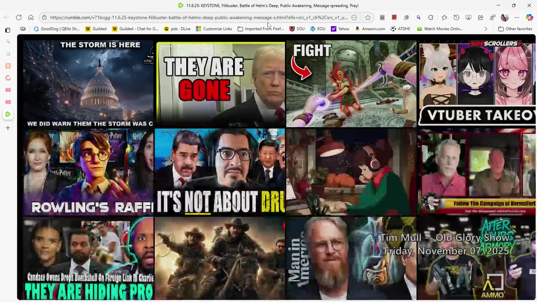Open the Extensions puzzle piece menu
This screenshot has width=537, height=302.
coord(431,18)
